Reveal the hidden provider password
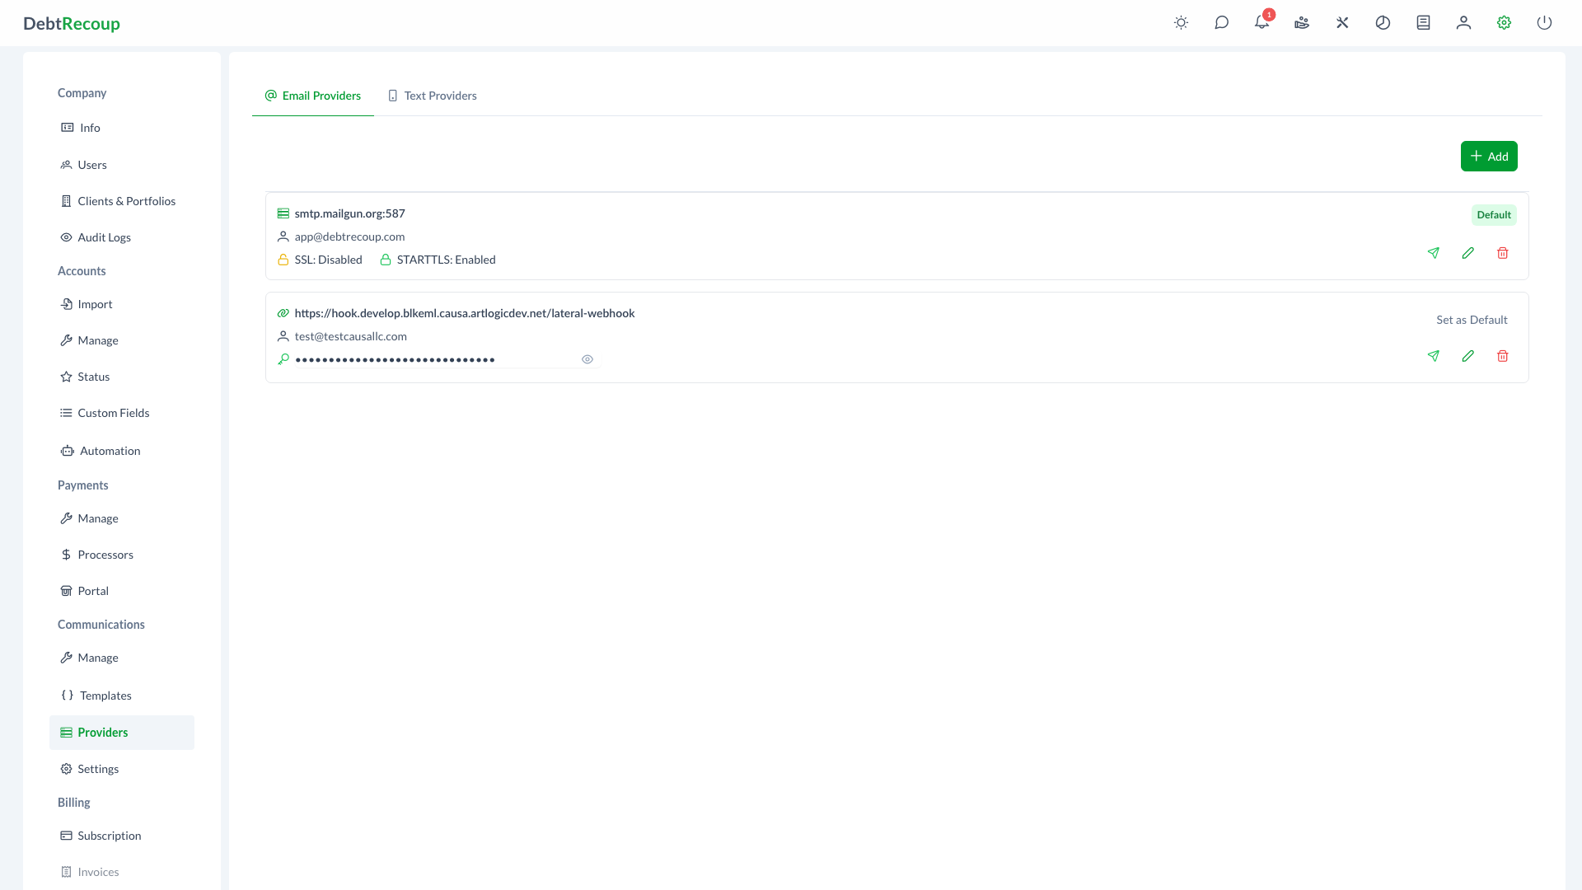Image resolution: width=1582 pixels, height=890 pixels. (587, 358)
